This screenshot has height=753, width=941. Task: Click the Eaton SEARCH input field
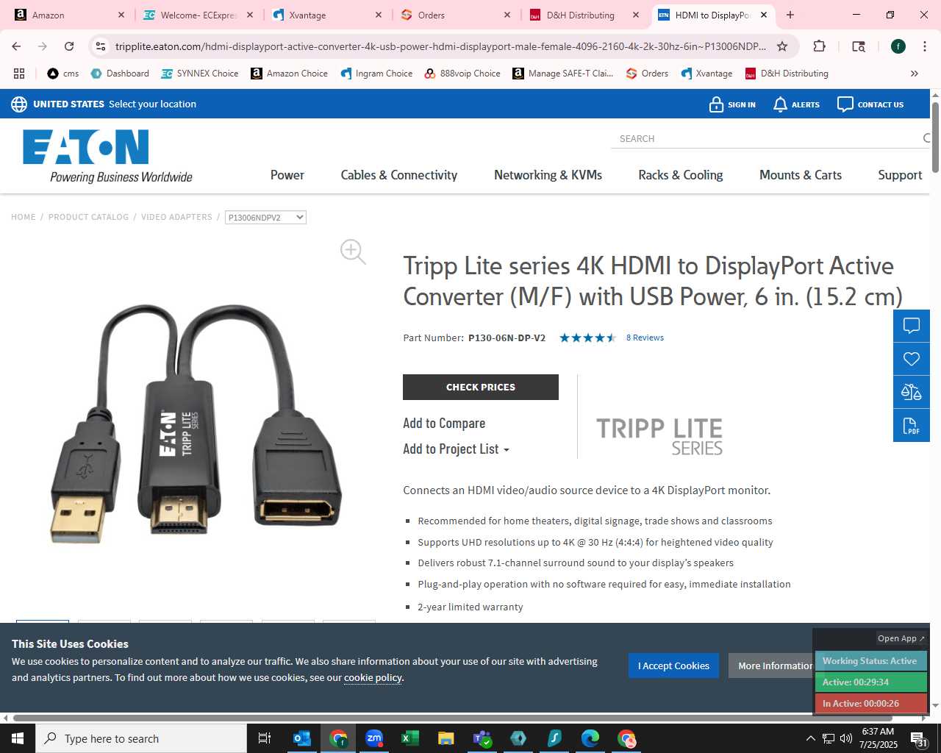click(768, 138)
